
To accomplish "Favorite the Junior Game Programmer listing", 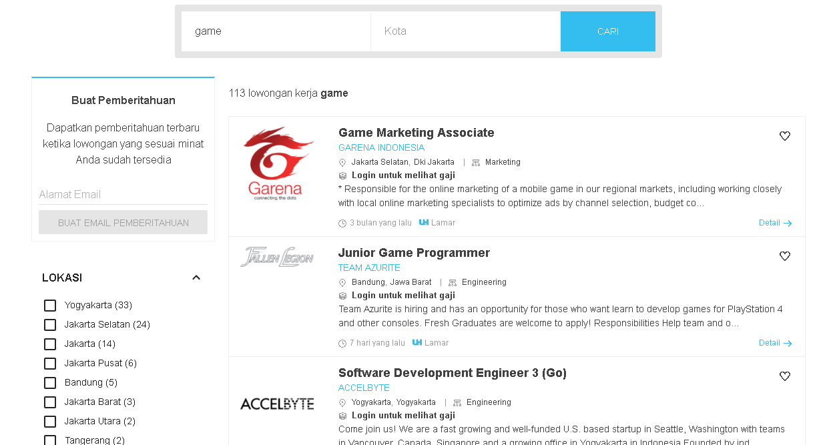I will coord(785,256).
